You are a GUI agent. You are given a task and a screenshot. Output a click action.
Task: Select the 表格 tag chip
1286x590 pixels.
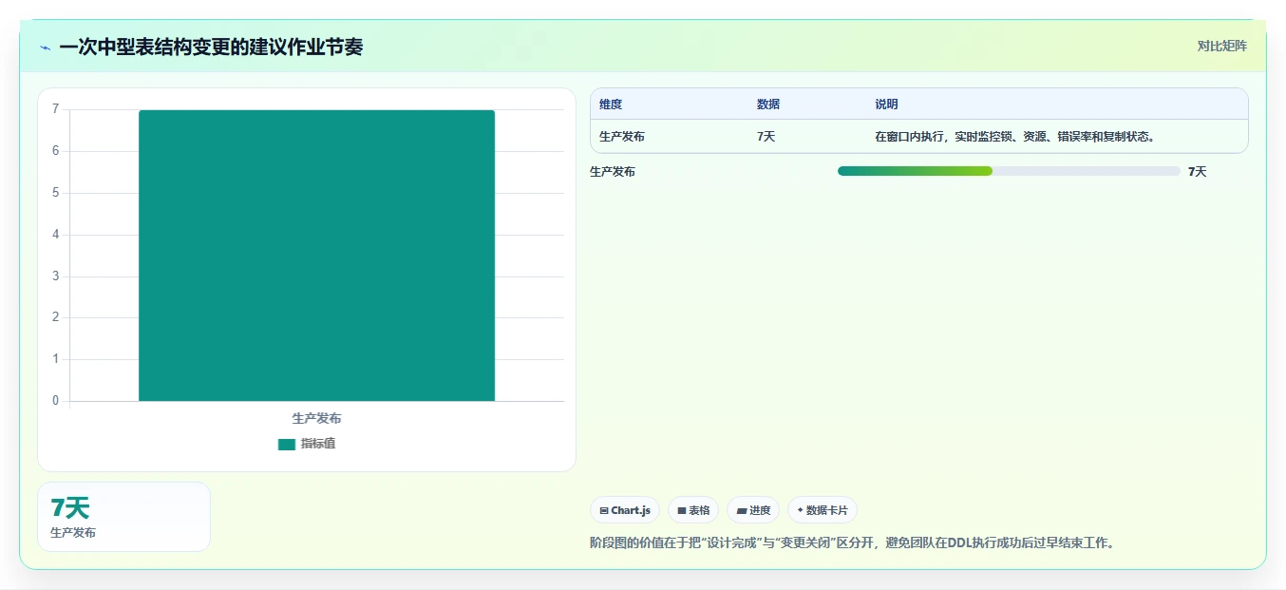(693, 510)
